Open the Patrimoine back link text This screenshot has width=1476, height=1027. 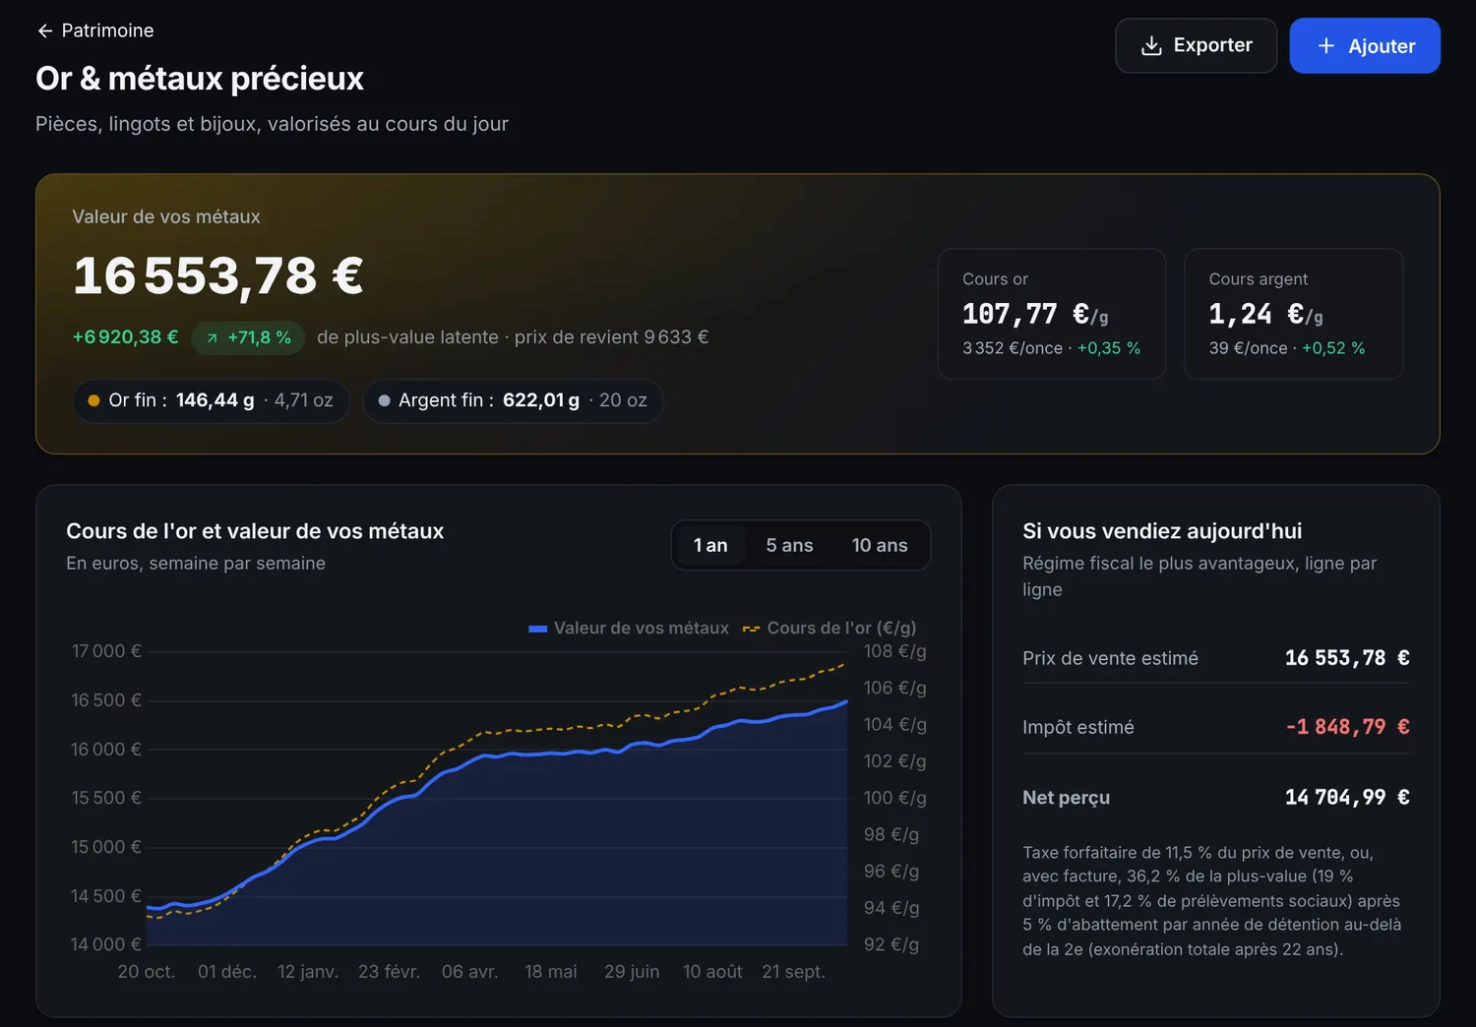[107, 30]
